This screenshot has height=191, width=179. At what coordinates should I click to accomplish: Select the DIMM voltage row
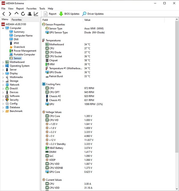(x=69, y=152)
